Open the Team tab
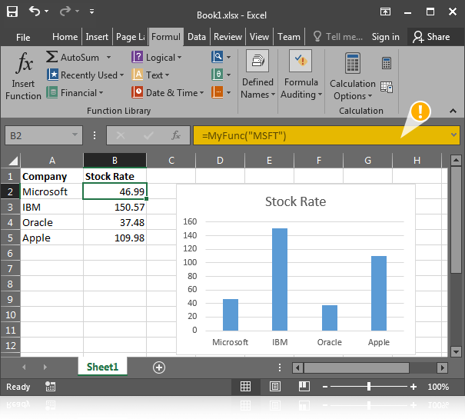Image resolution: width=465 pixels, height=419 pixels. [289, 37]
